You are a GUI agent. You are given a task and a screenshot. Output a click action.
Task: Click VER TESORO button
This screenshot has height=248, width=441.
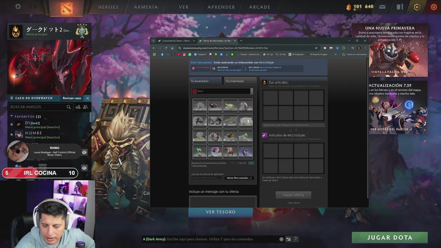point(220,212)
